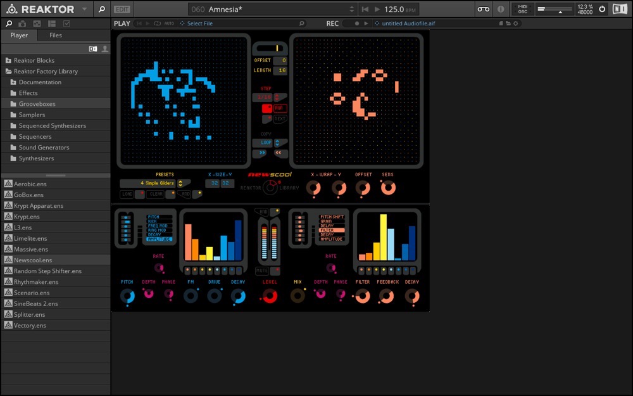Click the RND button beside CLEAR
Viewport: 633px width, 396px height.
185,195
